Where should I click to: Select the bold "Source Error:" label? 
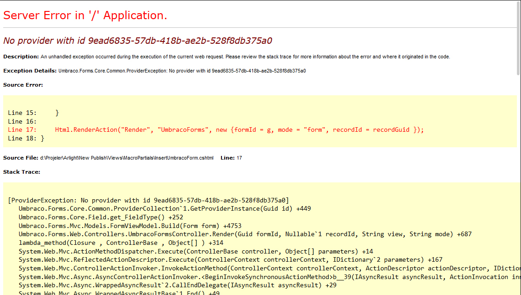tap(23, 85)
